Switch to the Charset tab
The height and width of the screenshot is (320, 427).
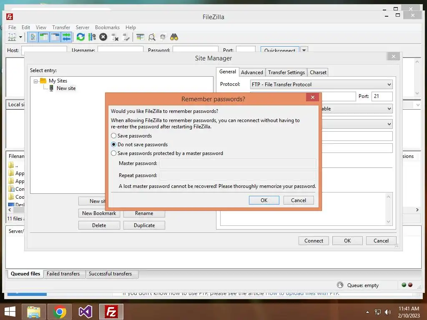coord(318,72)
